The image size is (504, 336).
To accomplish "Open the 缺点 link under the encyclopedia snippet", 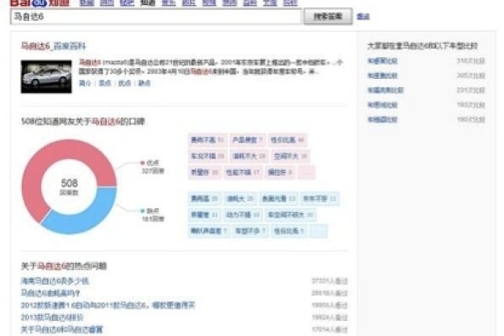I will [144, 83].
